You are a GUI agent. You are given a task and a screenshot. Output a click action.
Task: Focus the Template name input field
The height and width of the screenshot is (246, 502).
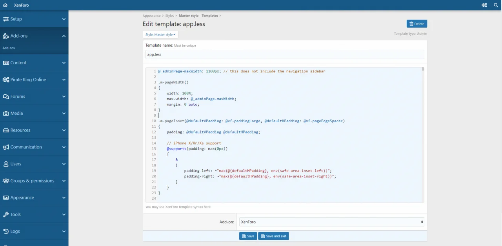[x=285, y=54]
